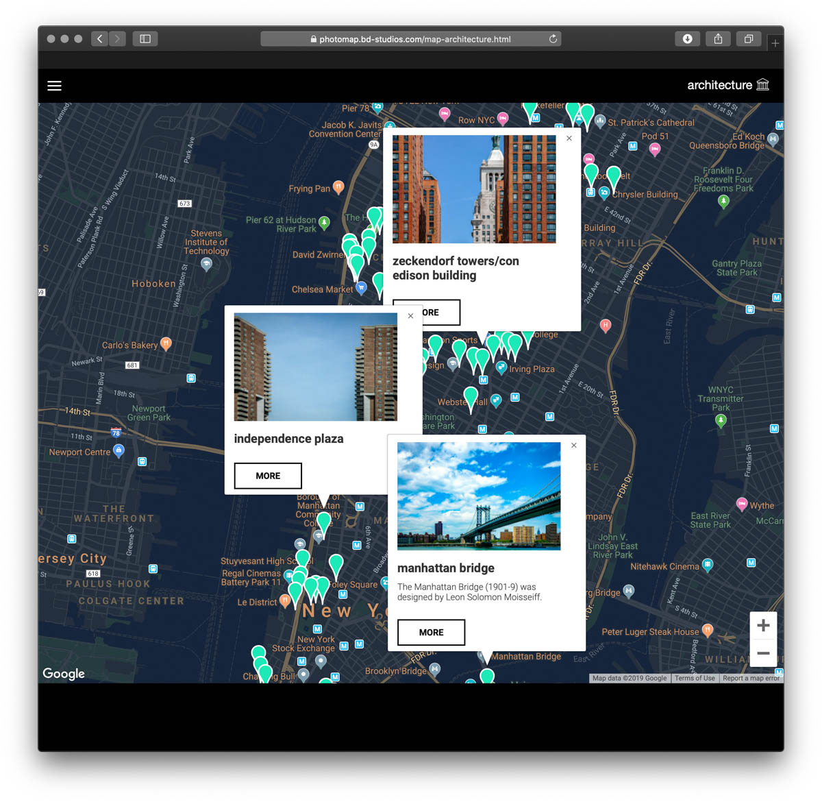
Task: Open the manhattan bridge photo
Action: (479, 496)
